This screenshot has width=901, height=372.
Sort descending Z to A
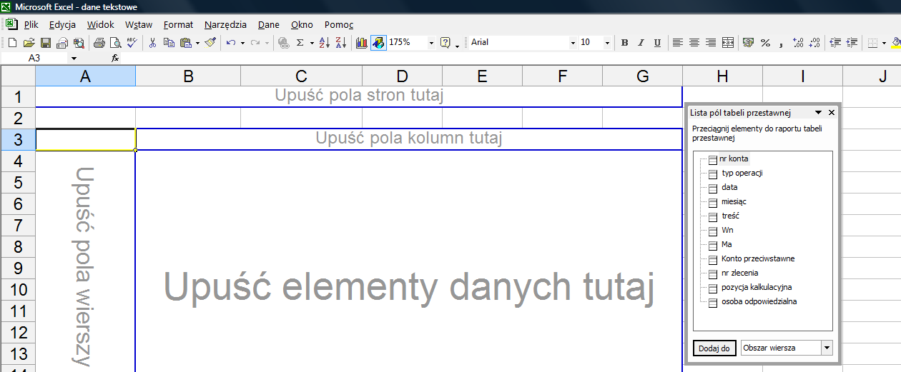(x=340, y=43)
